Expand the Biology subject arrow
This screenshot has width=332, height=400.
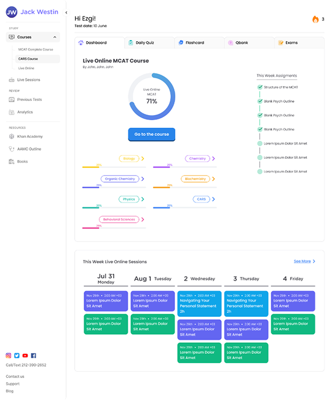point(143,159)
